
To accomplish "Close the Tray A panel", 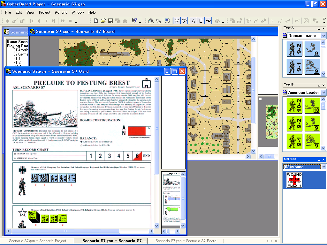I will 323,28.
